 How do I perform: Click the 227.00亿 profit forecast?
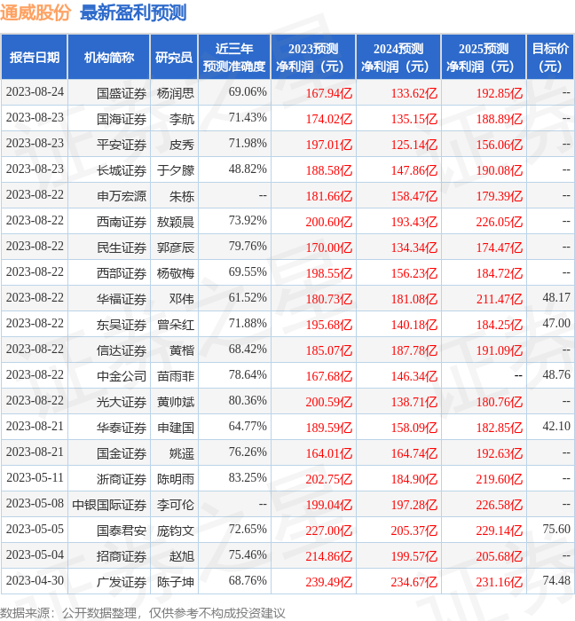tap(329, 531)
